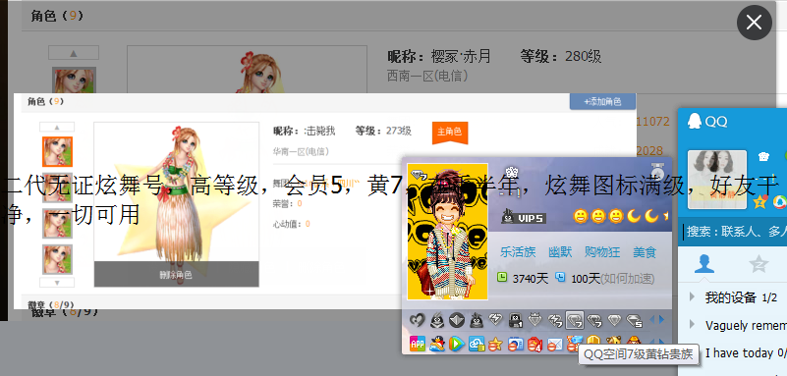The image size is (787, 376).
Task: Click the plain grey diamond badge without number
Action: 614,319
